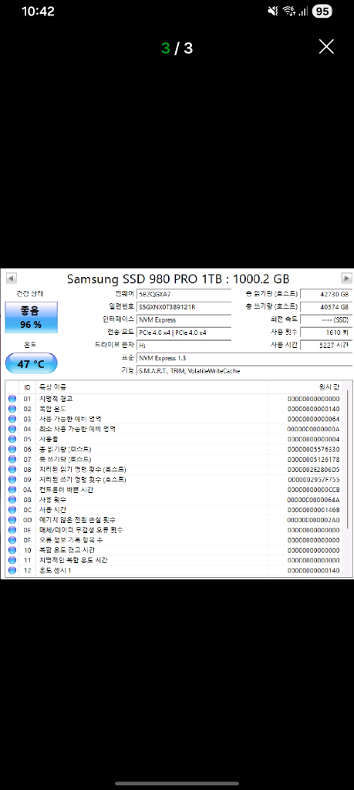Click the blue status circle for ID 06
The width and height of the screenshot is (354, 790).
(12, 450)
